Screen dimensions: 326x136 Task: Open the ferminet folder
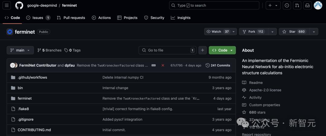click(25, 98)
